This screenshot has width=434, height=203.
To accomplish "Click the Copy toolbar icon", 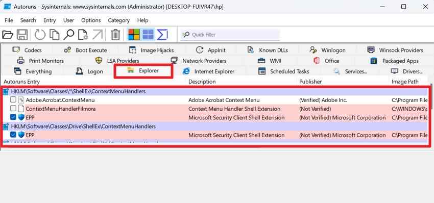I will click(54, 35).
